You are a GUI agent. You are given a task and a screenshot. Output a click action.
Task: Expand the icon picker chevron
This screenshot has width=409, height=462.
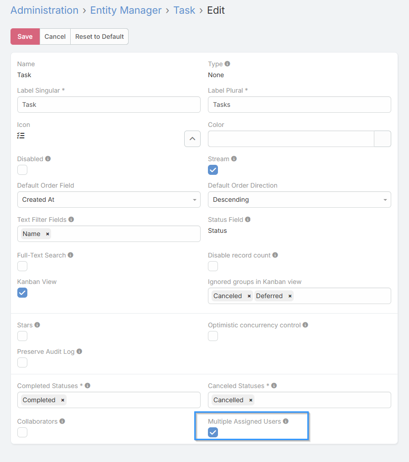pos(192,139)
